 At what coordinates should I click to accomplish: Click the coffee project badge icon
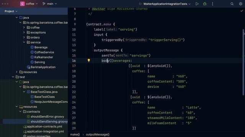22,4
